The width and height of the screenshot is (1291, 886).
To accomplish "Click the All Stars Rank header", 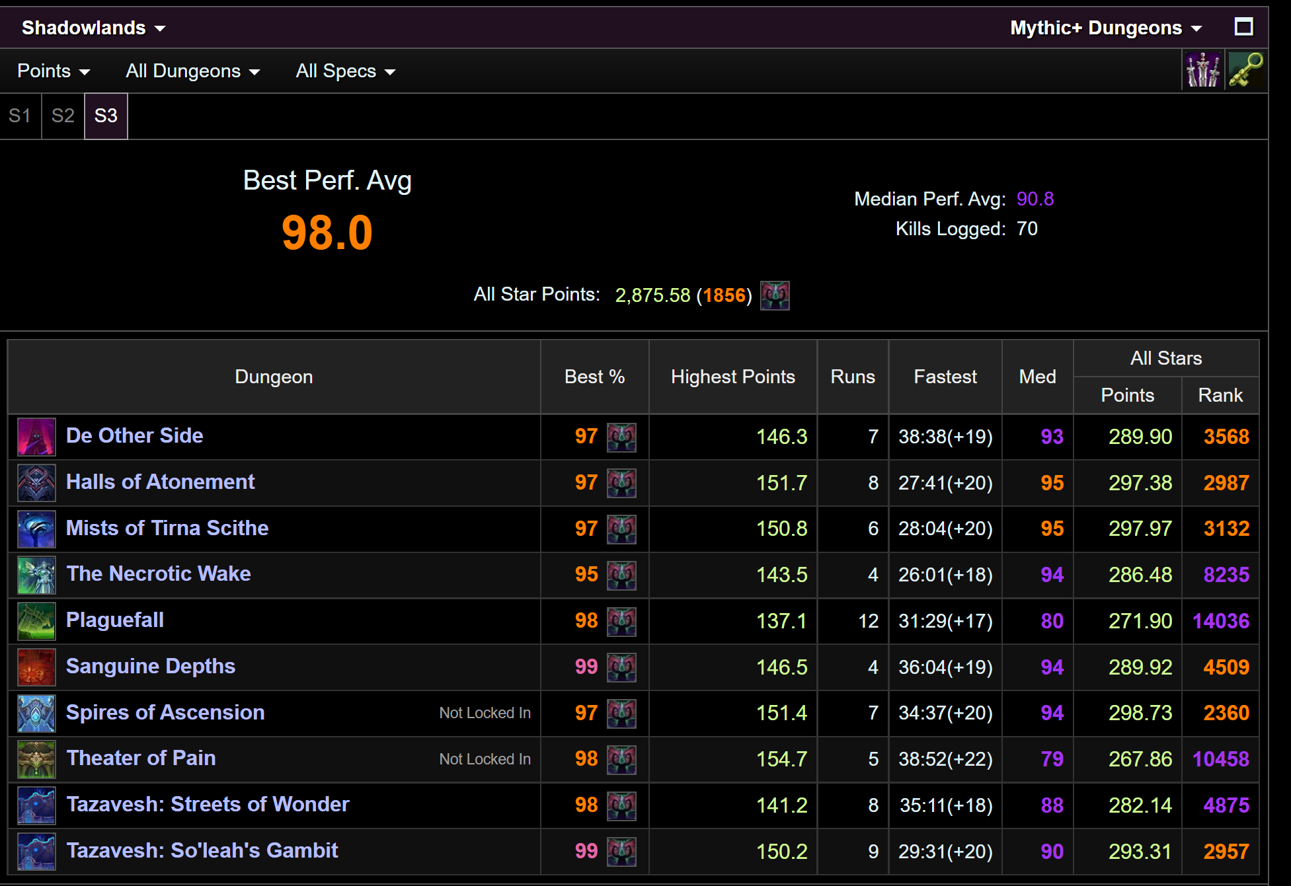I will pos(1220,395).
